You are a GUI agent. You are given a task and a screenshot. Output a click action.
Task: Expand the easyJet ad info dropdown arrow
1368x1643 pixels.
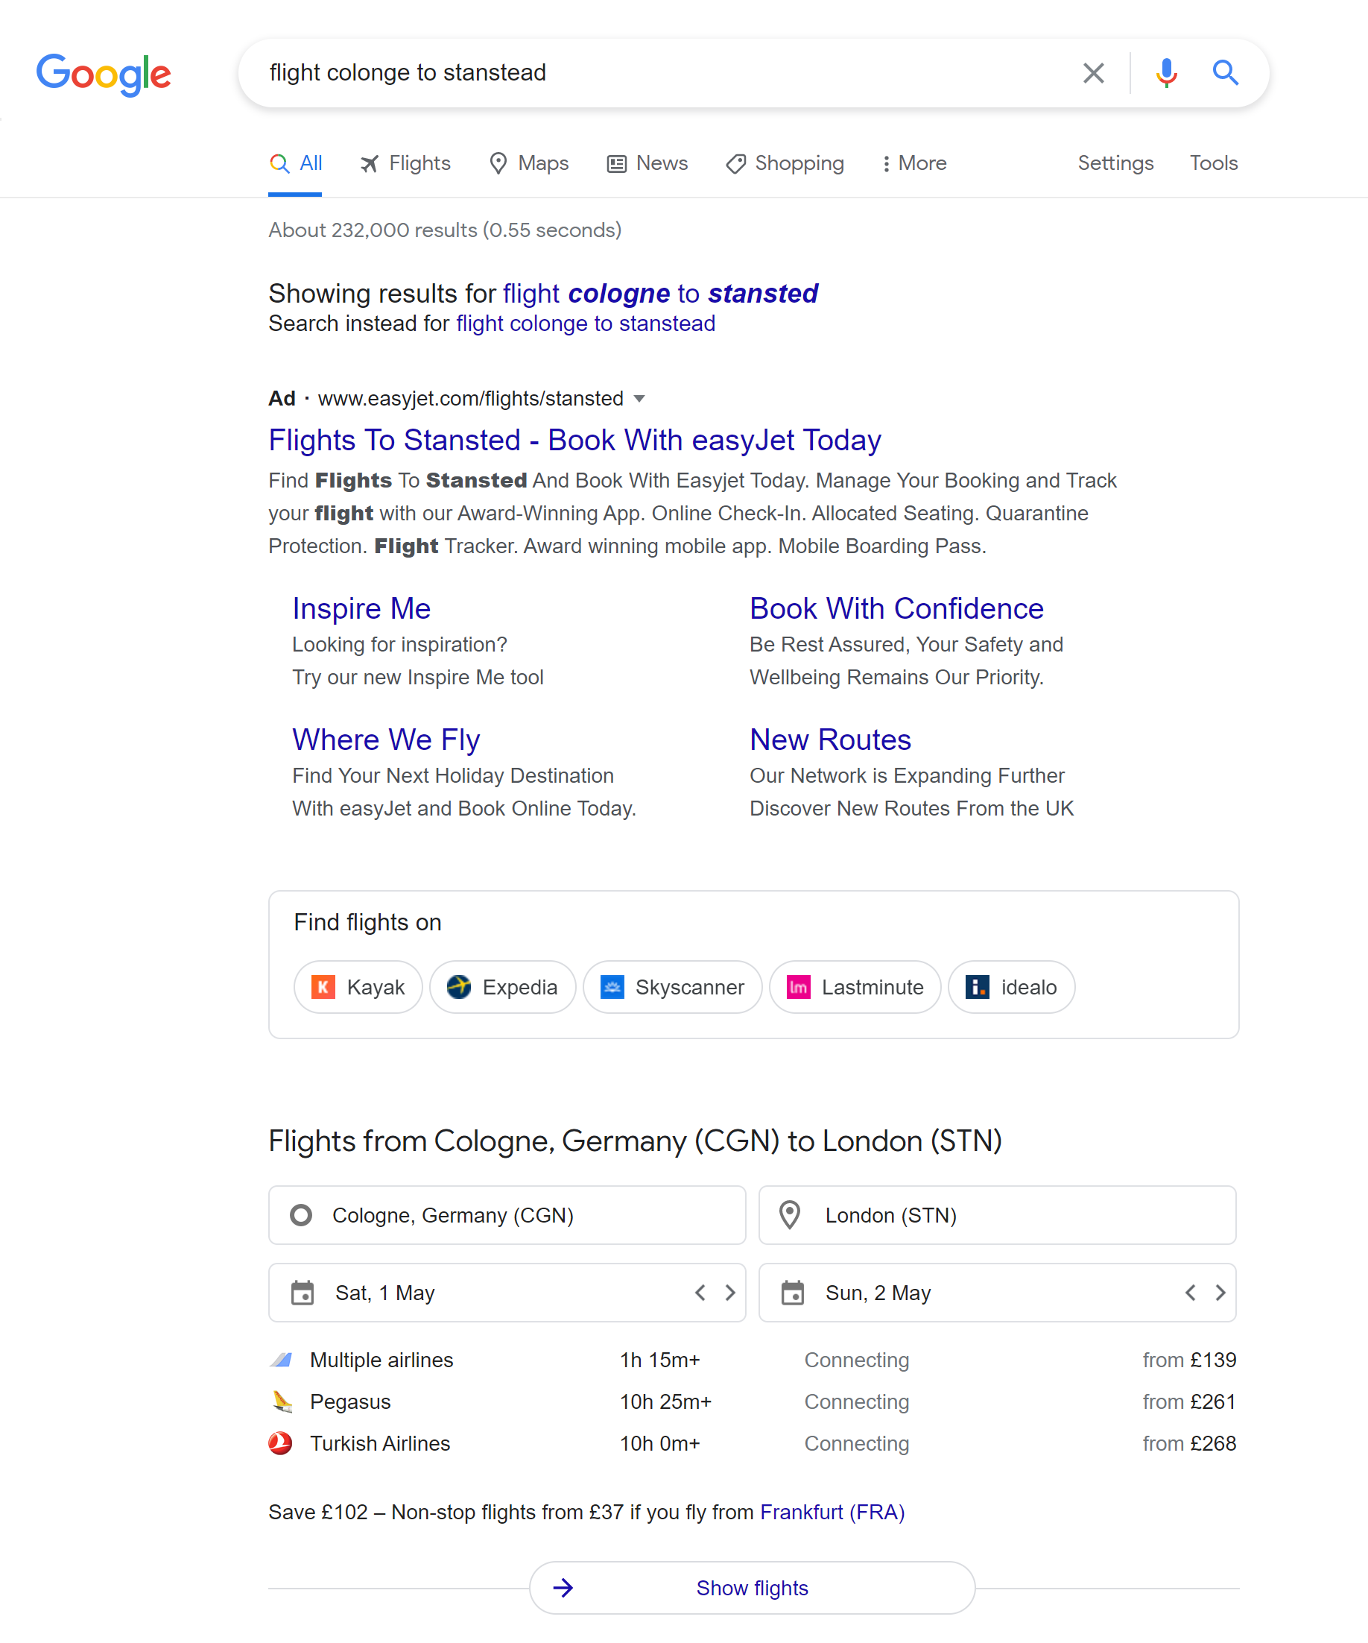pos(639,399)
